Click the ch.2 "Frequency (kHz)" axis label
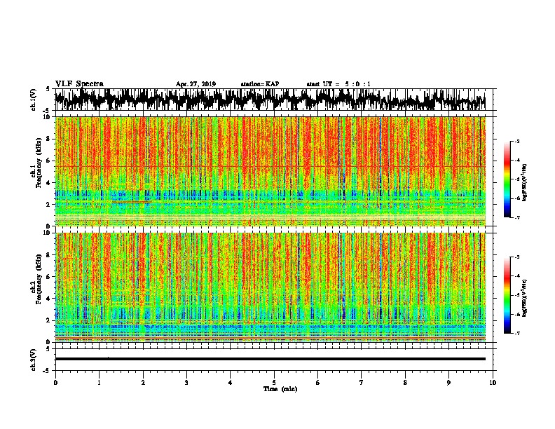 pyautogui.click(x=39, y=279)
